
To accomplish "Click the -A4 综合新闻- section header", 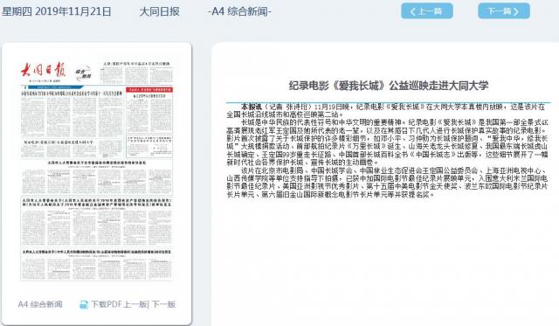I will [239, 11].
